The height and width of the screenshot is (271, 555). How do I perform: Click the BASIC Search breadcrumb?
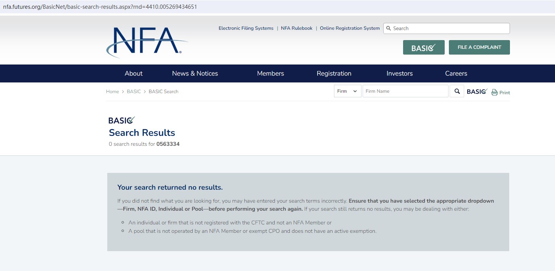tap(163, 92)
